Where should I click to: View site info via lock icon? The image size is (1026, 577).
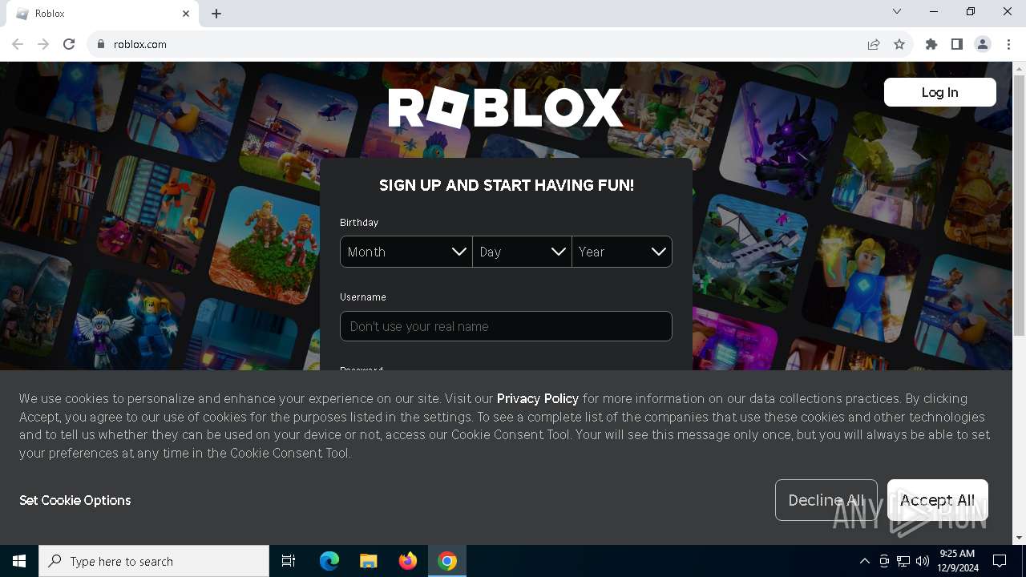click(101, 44)
